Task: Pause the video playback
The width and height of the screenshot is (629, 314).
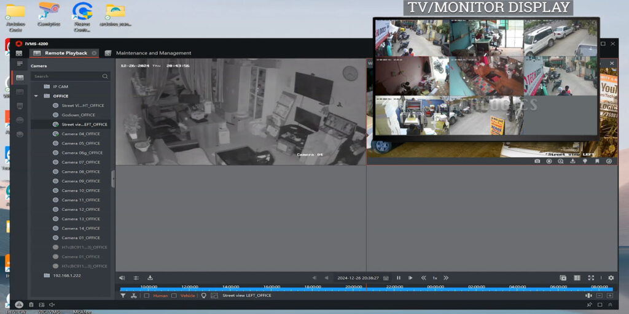Action: [399, 278]
